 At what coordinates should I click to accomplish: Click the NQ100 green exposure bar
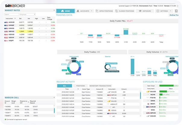click(161, 95)
